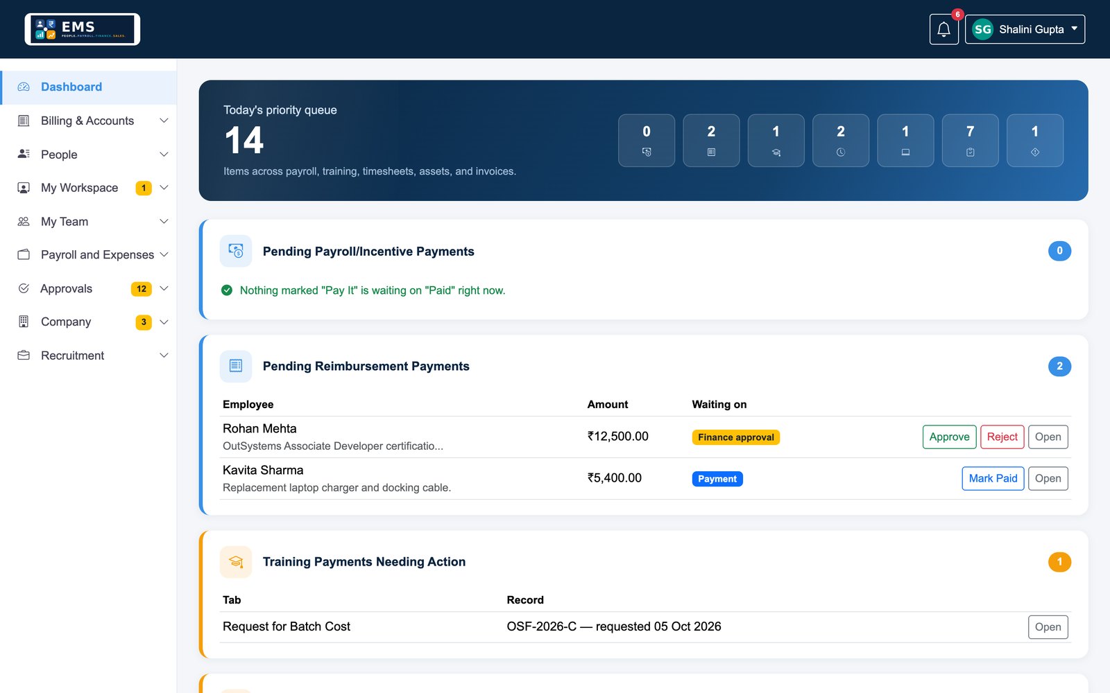This screenshot has width=1110, height=693.
Task: Select priority tile showing 0 payroll
Action: (x=647, y=141)
